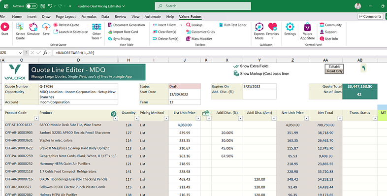This screenshot has height=196, width=387.
Task: Click Support in Control Panel
Action: pyautogui.click(x=328, y=32)
